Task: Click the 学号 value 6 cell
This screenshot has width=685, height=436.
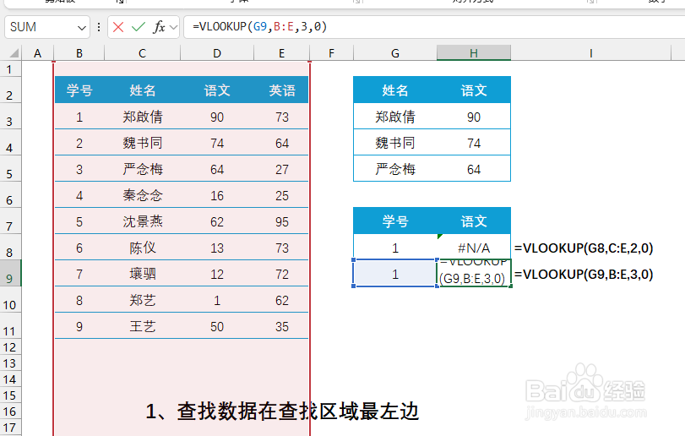Action: click(x=79, y=248)
